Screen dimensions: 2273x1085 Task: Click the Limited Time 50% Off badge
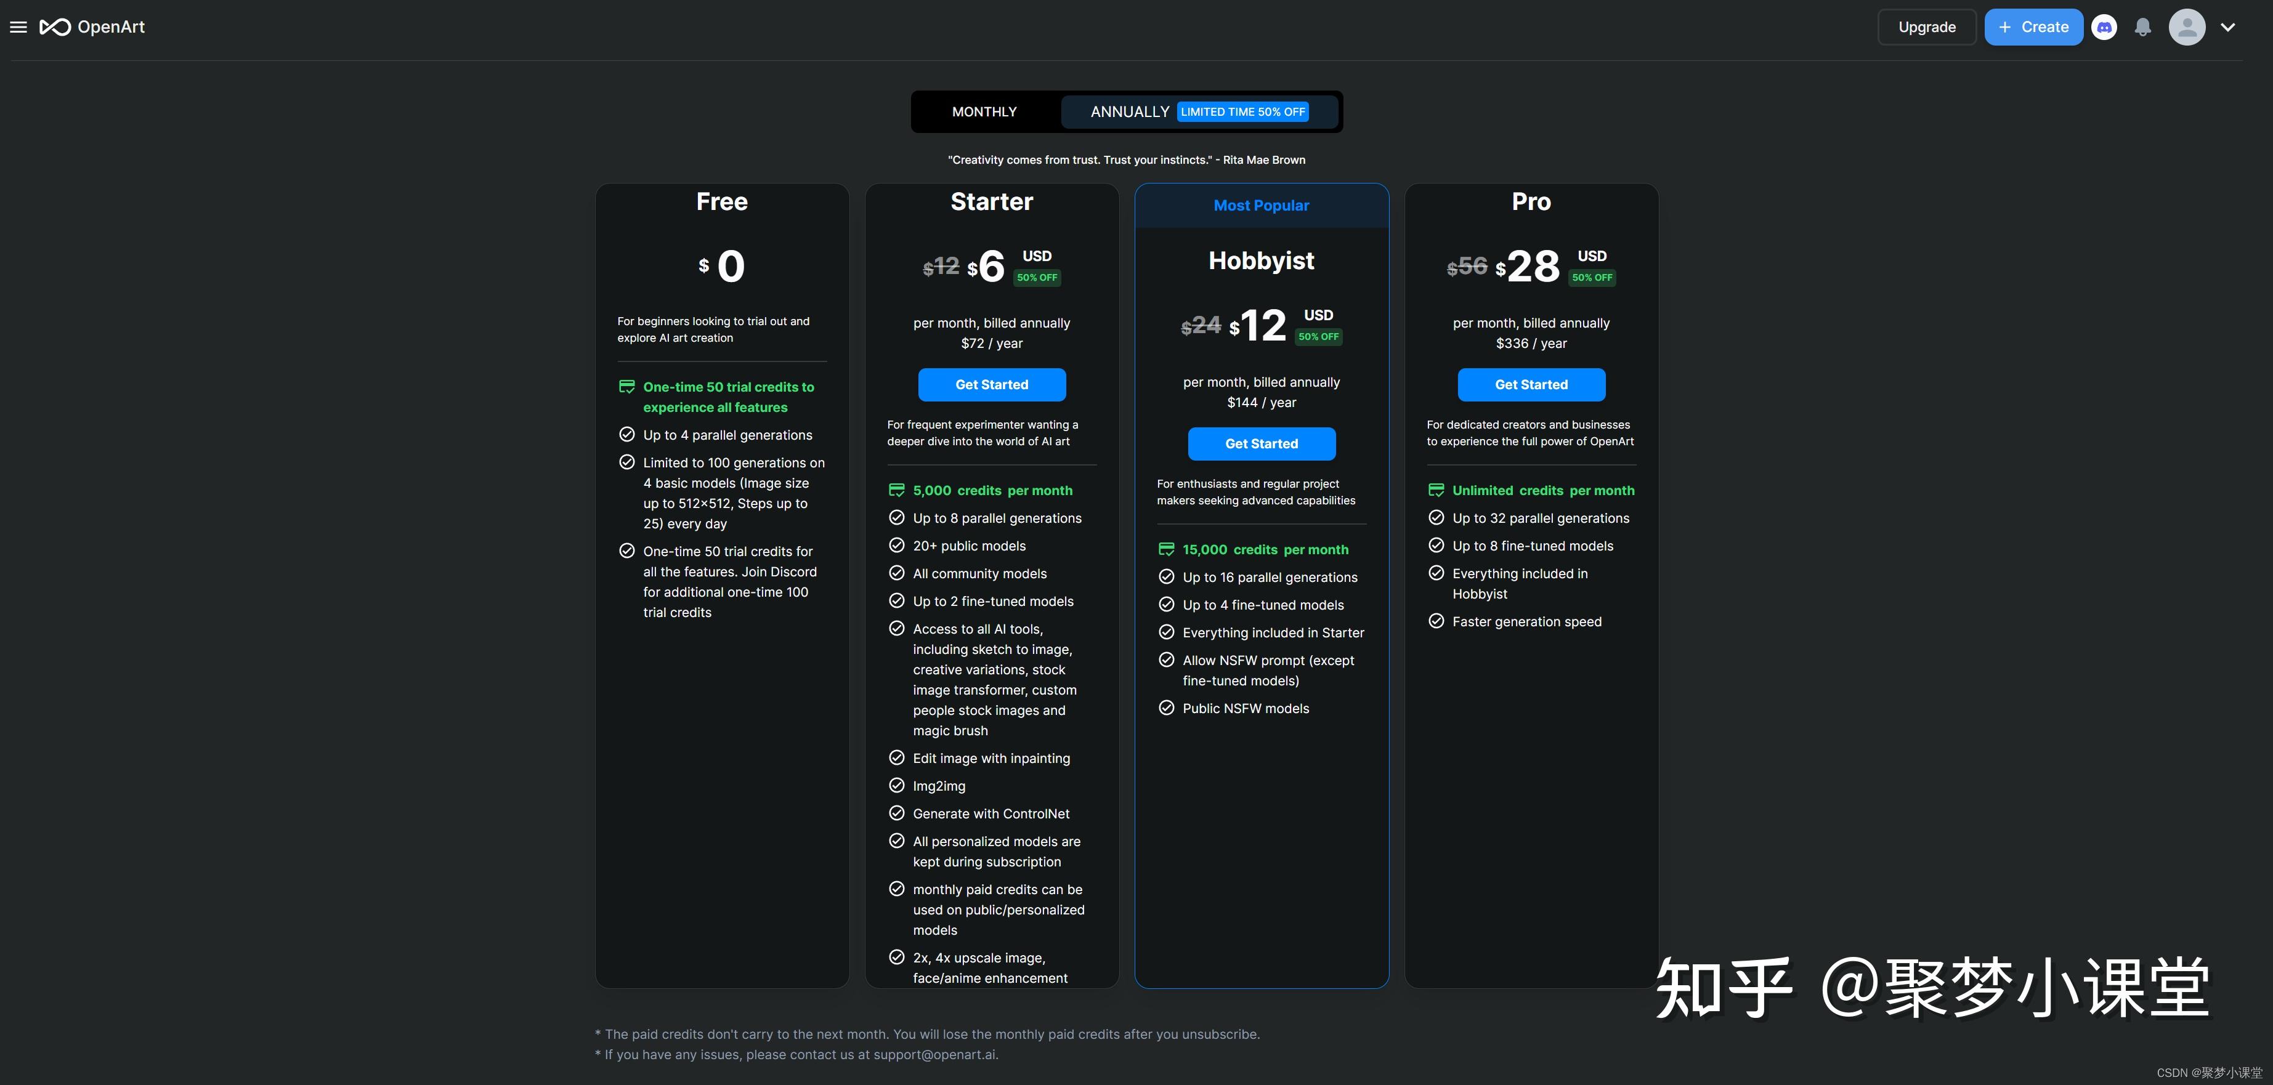click(x=1242, y=112)
